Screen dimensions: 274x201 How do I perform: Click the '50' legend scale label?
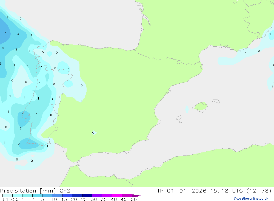[134, 199]
